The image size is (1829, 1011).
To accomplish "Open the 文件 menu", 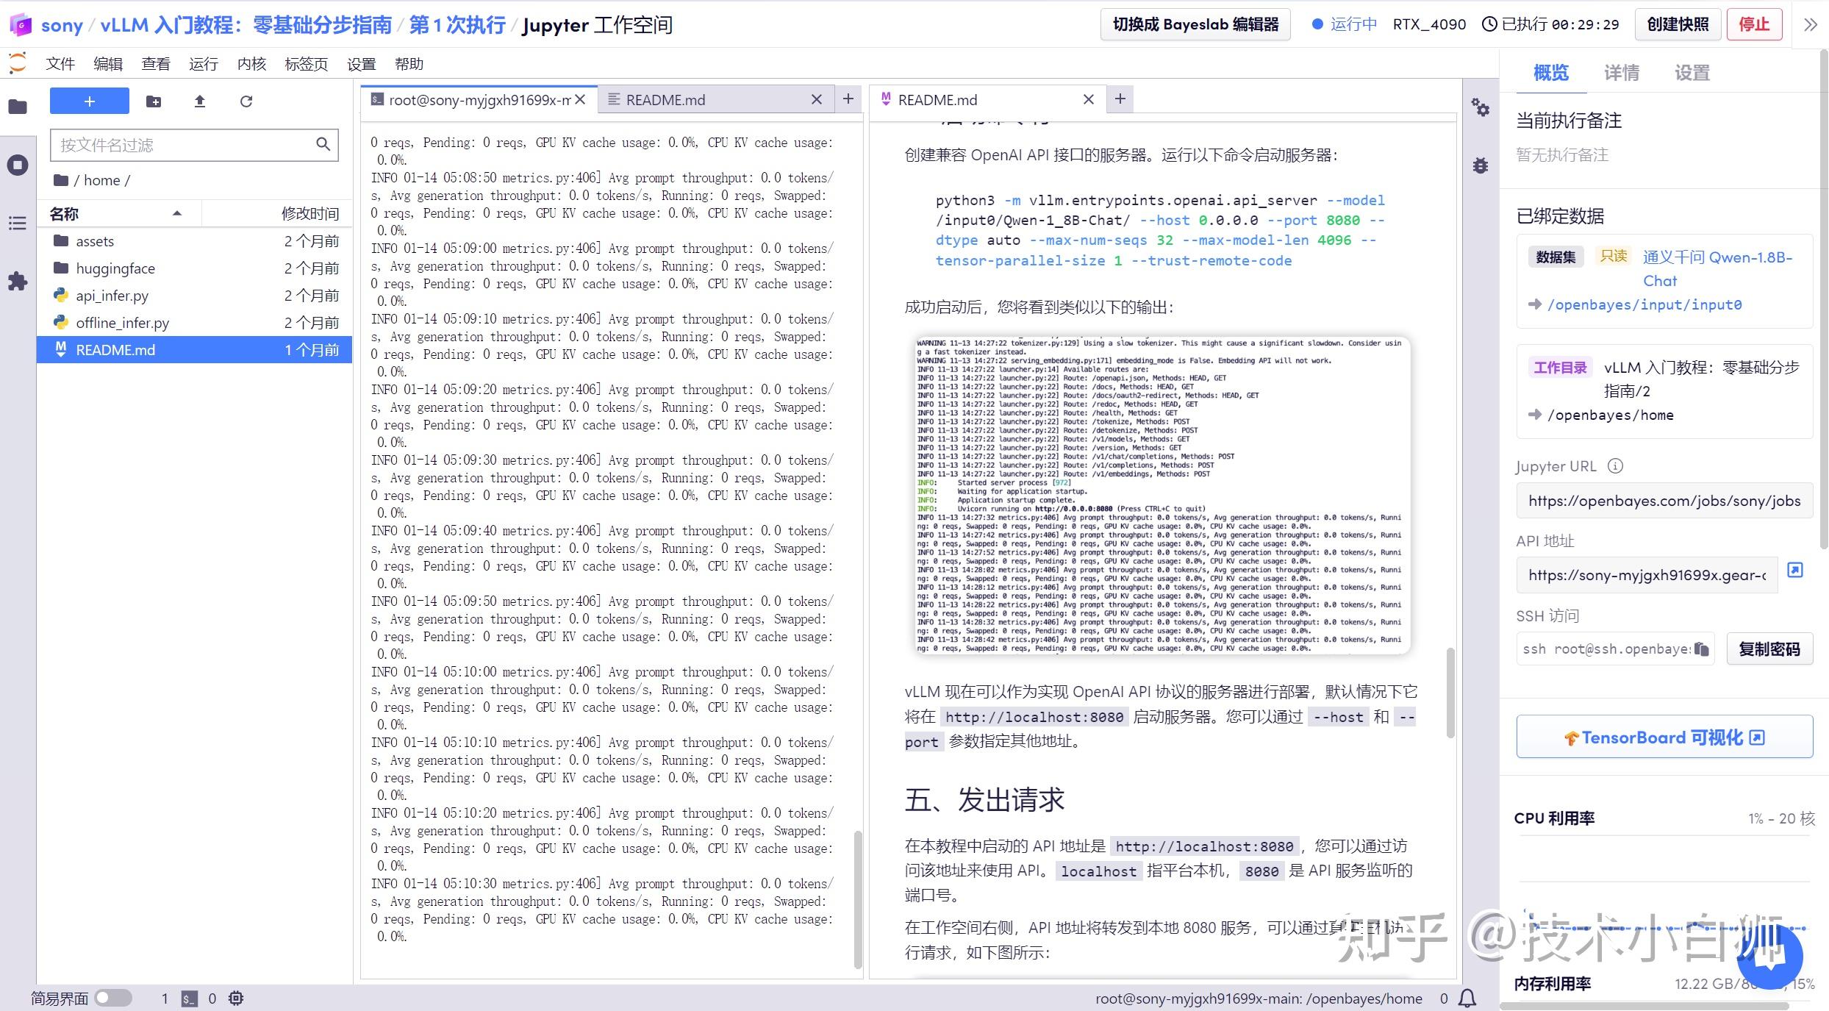I will point(60,64).
